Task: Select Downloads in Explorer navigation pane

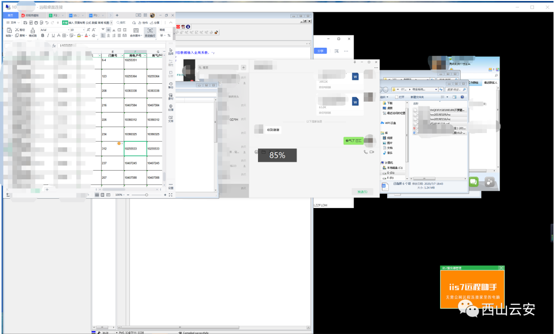Action: tap(388, 103)
